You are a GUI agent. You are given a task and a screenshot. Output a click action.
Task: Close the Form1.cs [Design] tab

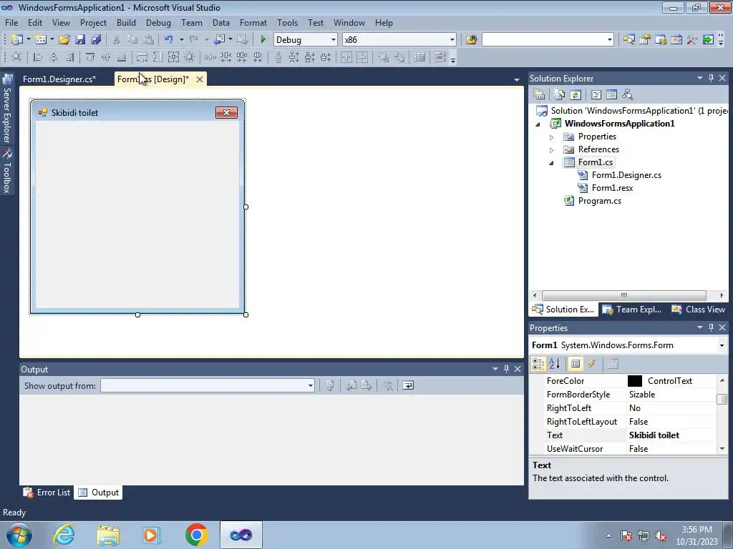pyautogui.click(x=200, y=79)
